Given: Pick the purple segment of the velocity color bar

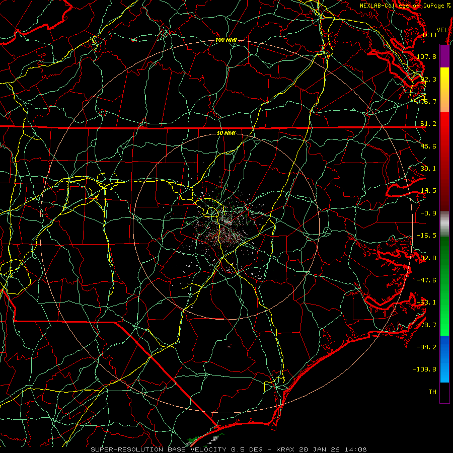Looking at the screenshot, I should [444, 56].
